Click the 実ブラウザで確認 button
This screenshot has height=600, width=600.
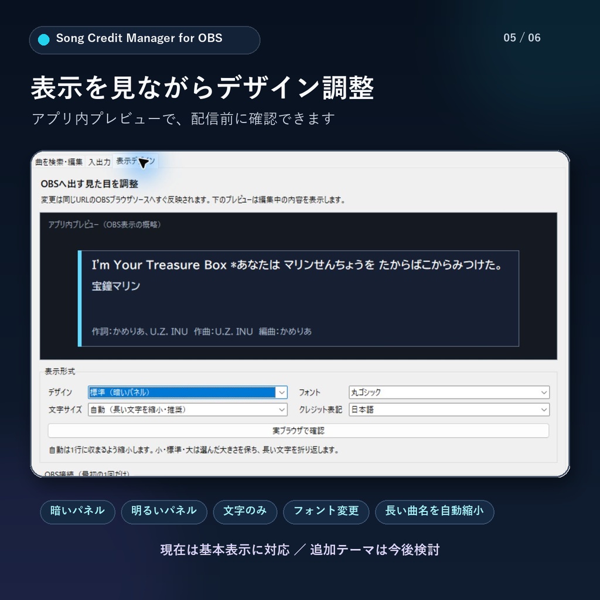(298, 431)
